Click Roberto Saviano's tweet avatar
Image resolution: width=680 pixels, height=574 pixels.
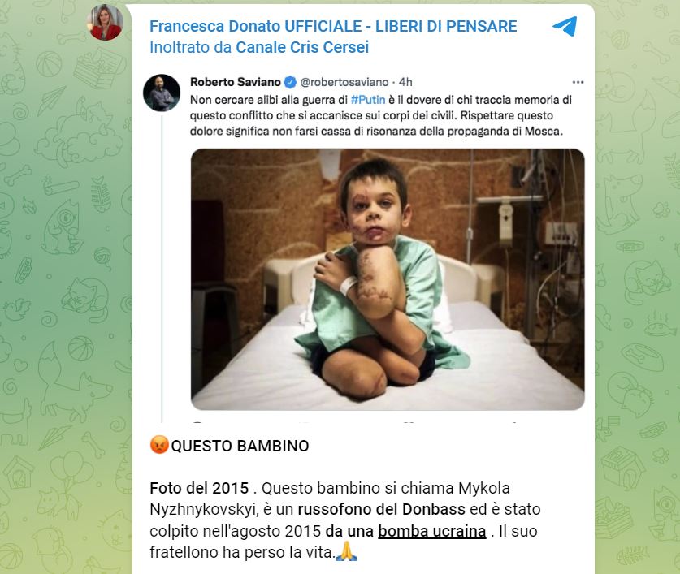pos(162,93)
